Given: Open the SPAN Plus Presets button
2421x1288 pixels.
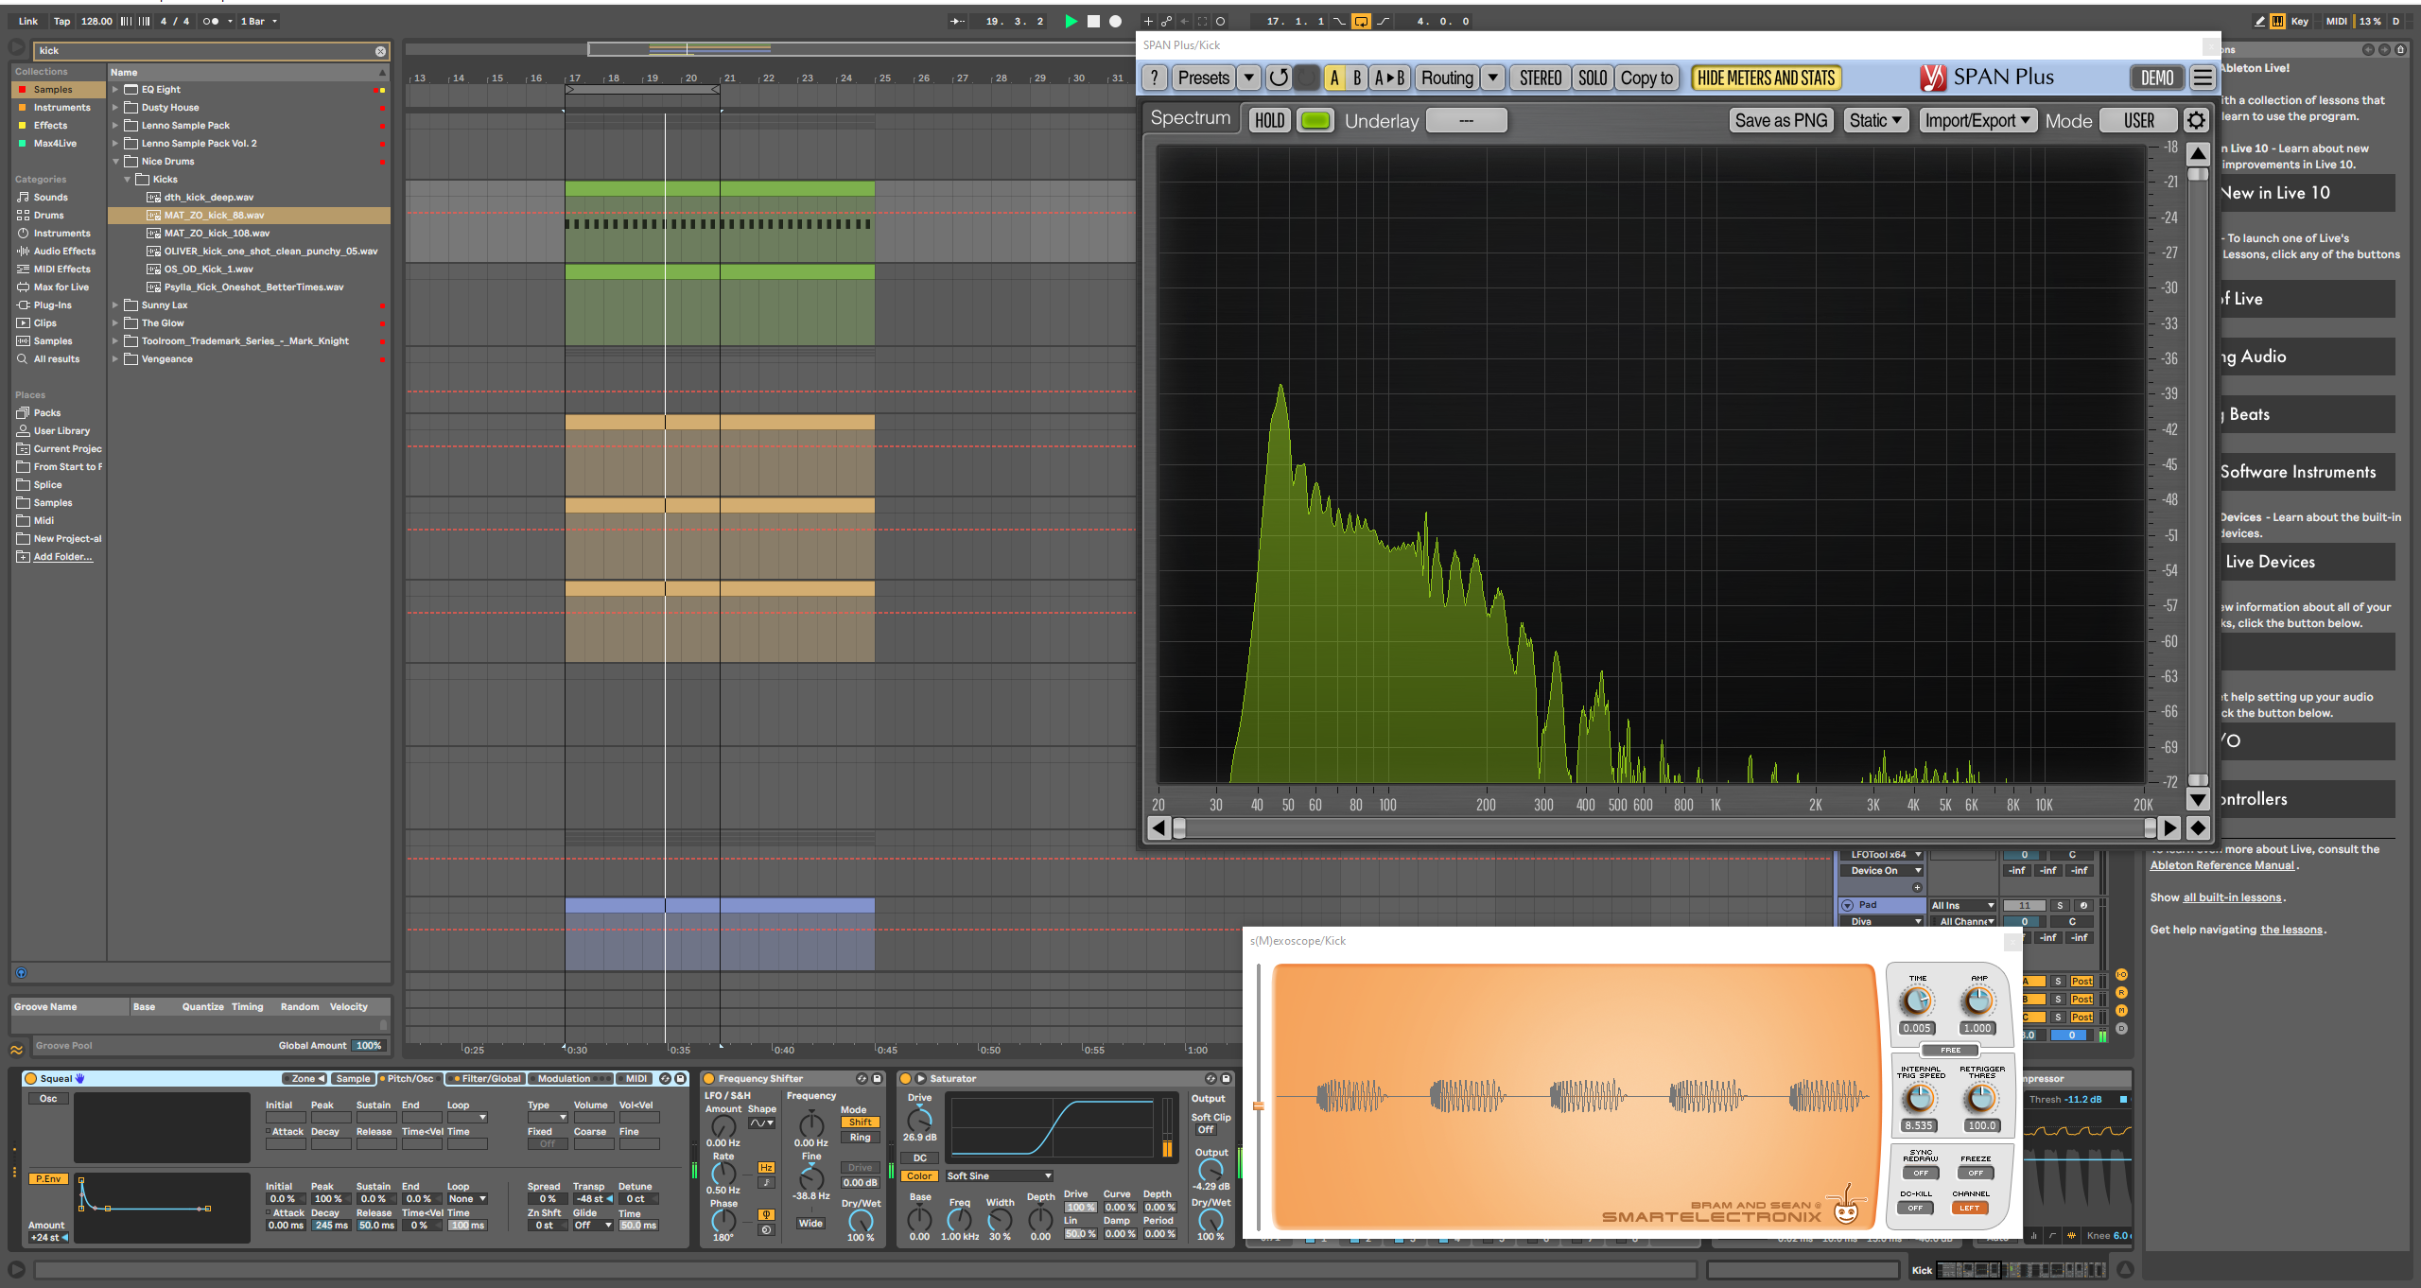Looking at the screenshot, I should (x=1203, y=78).
